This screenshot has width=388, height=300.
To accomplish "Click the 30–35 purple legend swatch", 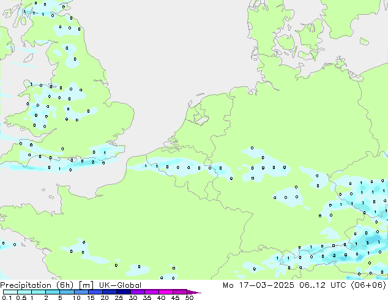I will click(x=137, y=292).
